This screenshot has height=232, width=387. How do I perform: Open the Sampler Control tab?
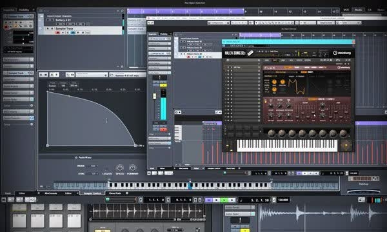pos(92,193)
